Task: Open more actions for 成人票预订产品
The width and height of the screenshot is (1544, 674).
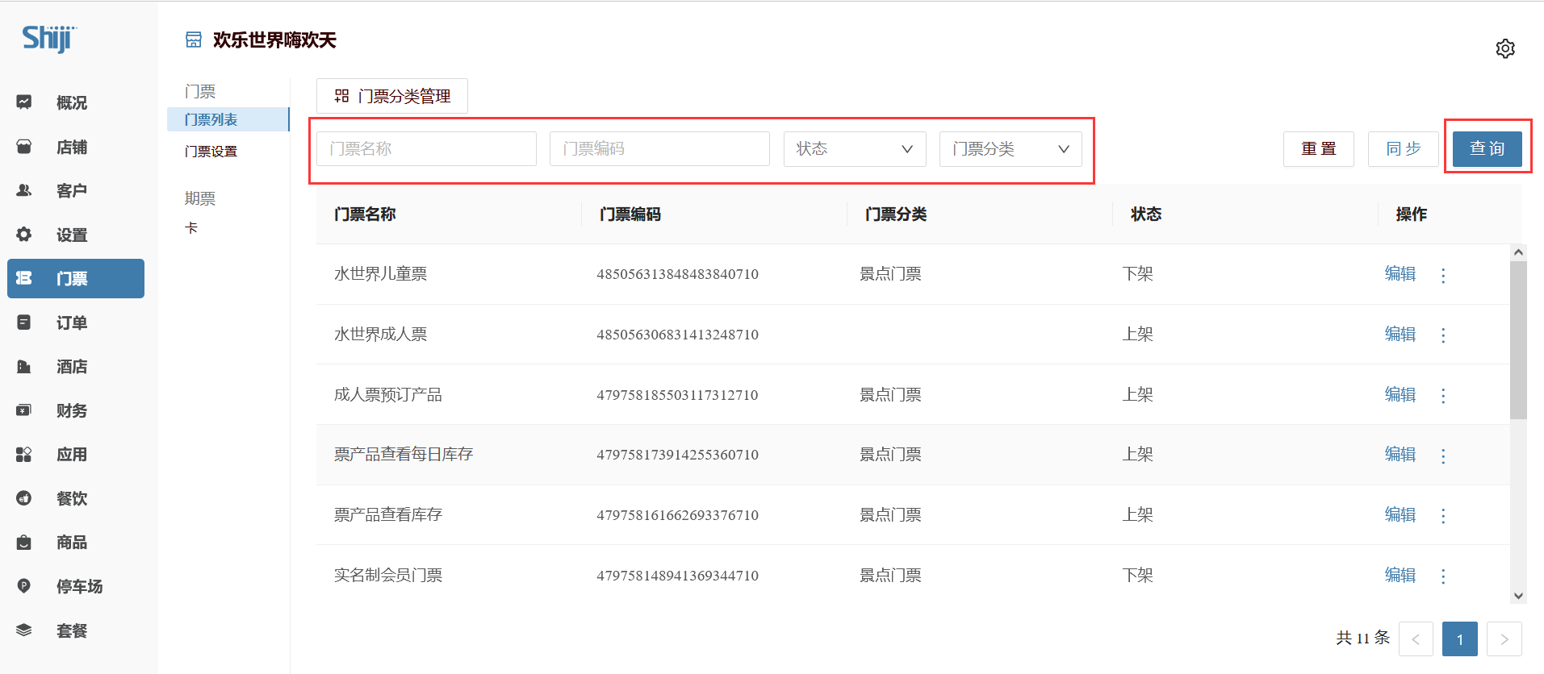Action: (x=1443, y=395)
